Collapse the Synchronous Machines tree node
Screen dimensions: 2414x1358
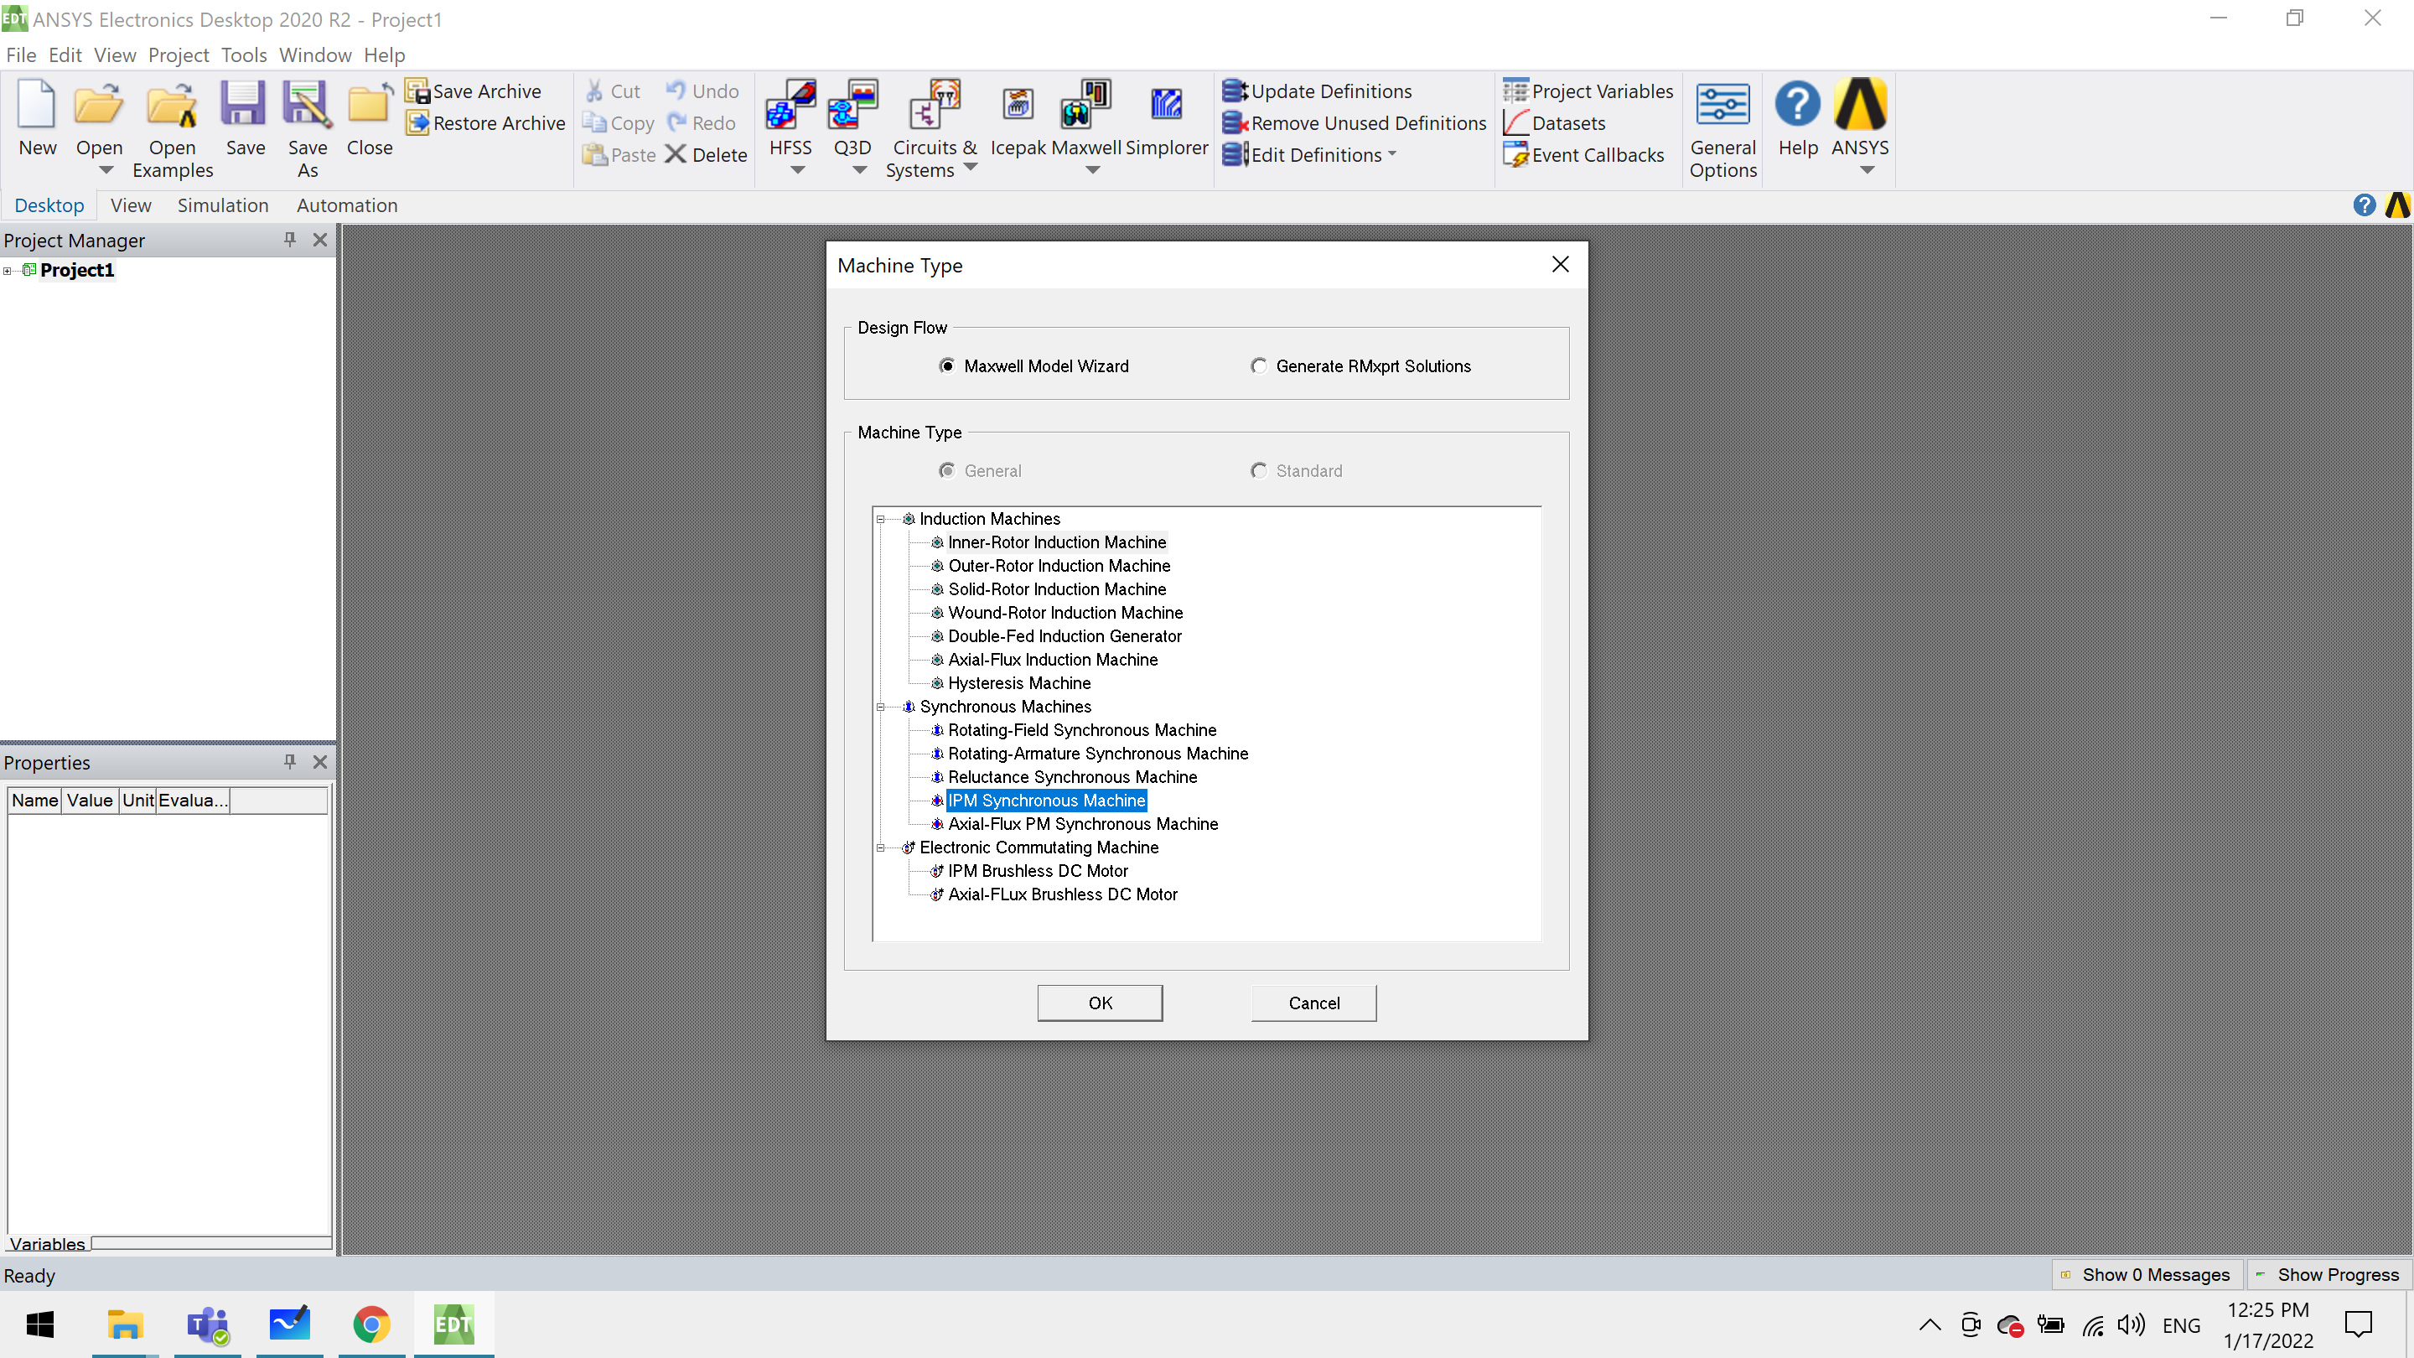(880, 708)
